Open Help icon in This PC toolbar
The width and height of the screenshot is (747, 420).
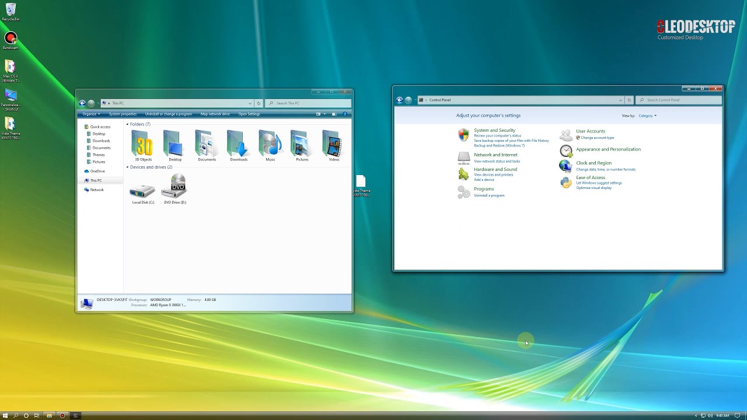click(x=345, y=114)
